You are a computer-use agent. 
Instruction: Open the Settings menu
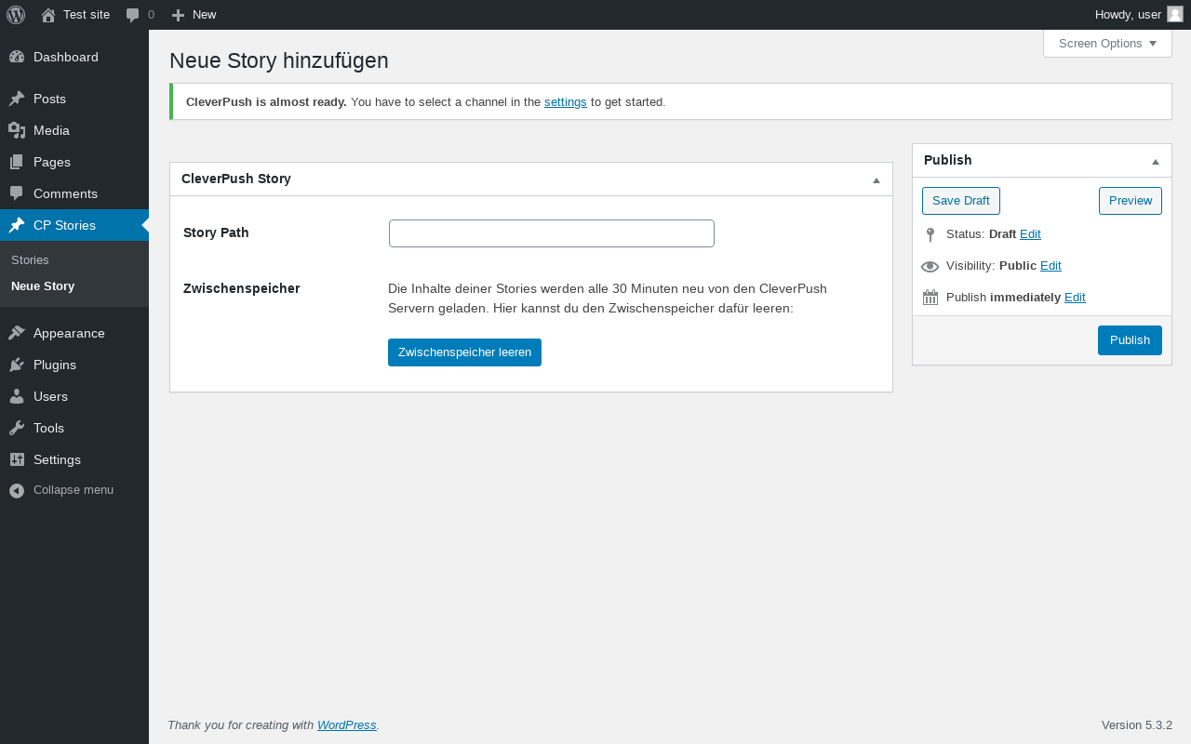[x=57, y=459]
